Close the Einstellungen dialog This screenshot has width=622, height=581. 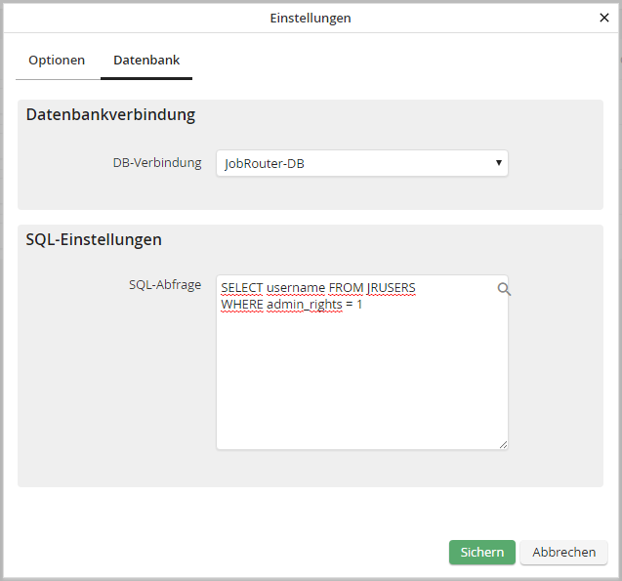coord(604,18)
